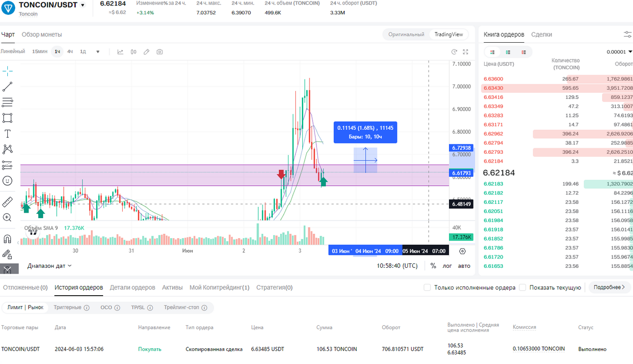Open the order book settings sliders icon

[628, 34]
